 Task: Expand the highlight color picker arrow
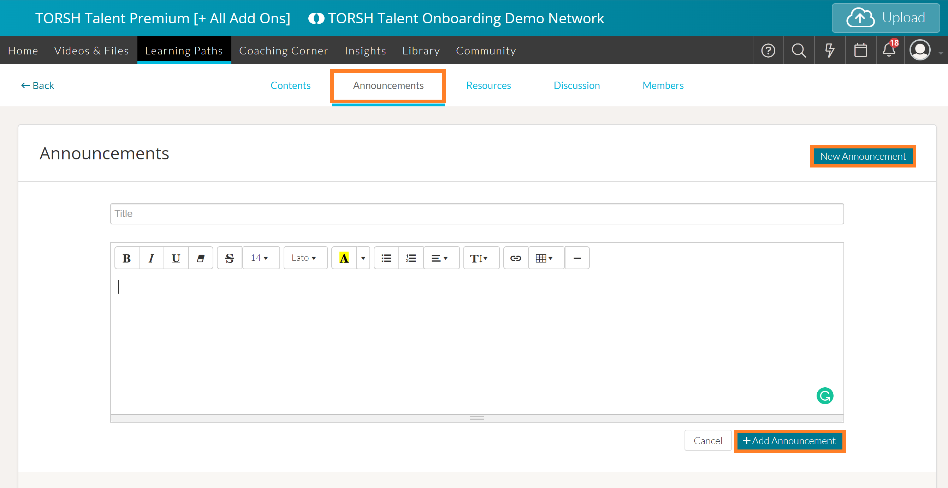(x=363, y=258)
